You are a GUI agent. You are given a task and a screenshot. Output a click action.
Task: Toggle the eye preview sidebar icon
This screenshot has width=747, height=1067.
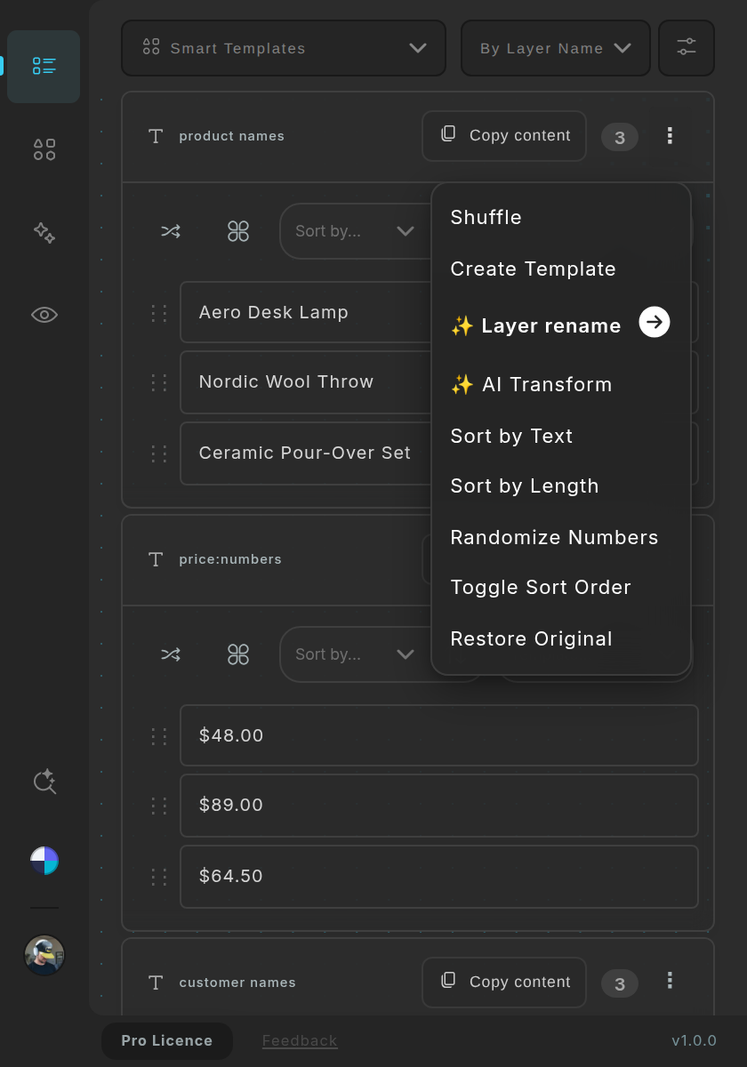tap(44, 315)
